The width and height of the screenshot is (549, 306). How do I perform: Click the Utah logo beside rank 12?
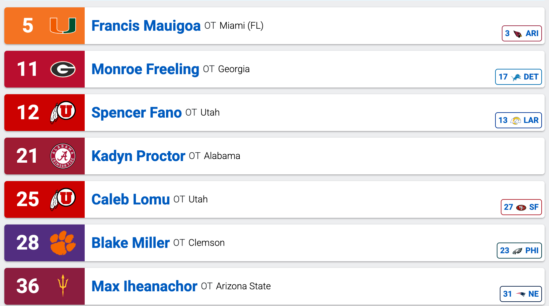pyautogui.click(x=63, y=113)
